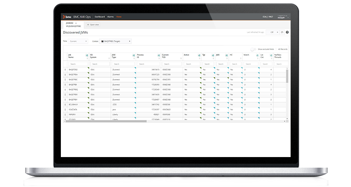Click the horizontal scrollbar under the table

coord(140,121)
